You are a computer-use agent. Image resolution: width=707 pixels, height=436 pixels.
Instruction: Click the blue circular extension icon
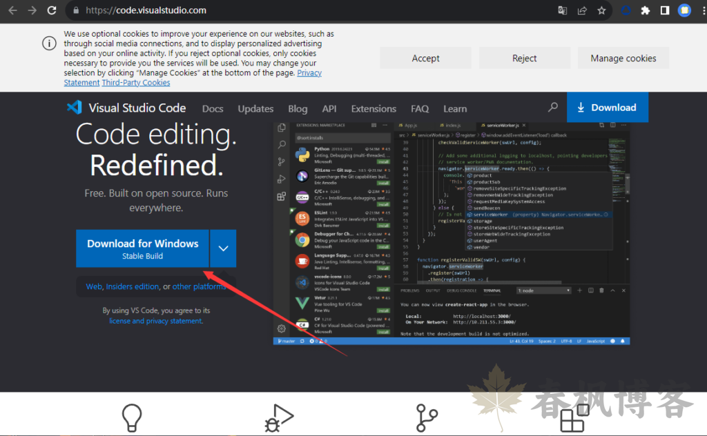(626, 10)
